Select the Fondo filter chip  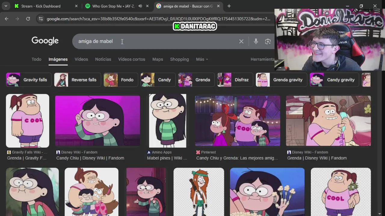(x=121, y=80)
